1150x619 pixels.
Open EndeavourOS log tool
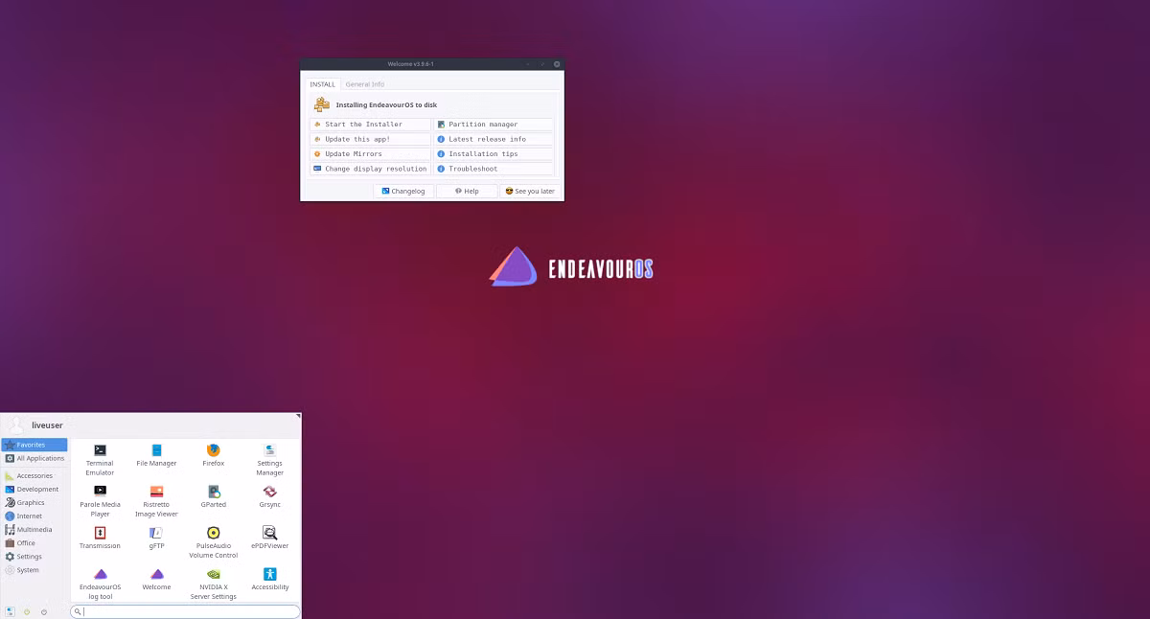coord(100,584)
